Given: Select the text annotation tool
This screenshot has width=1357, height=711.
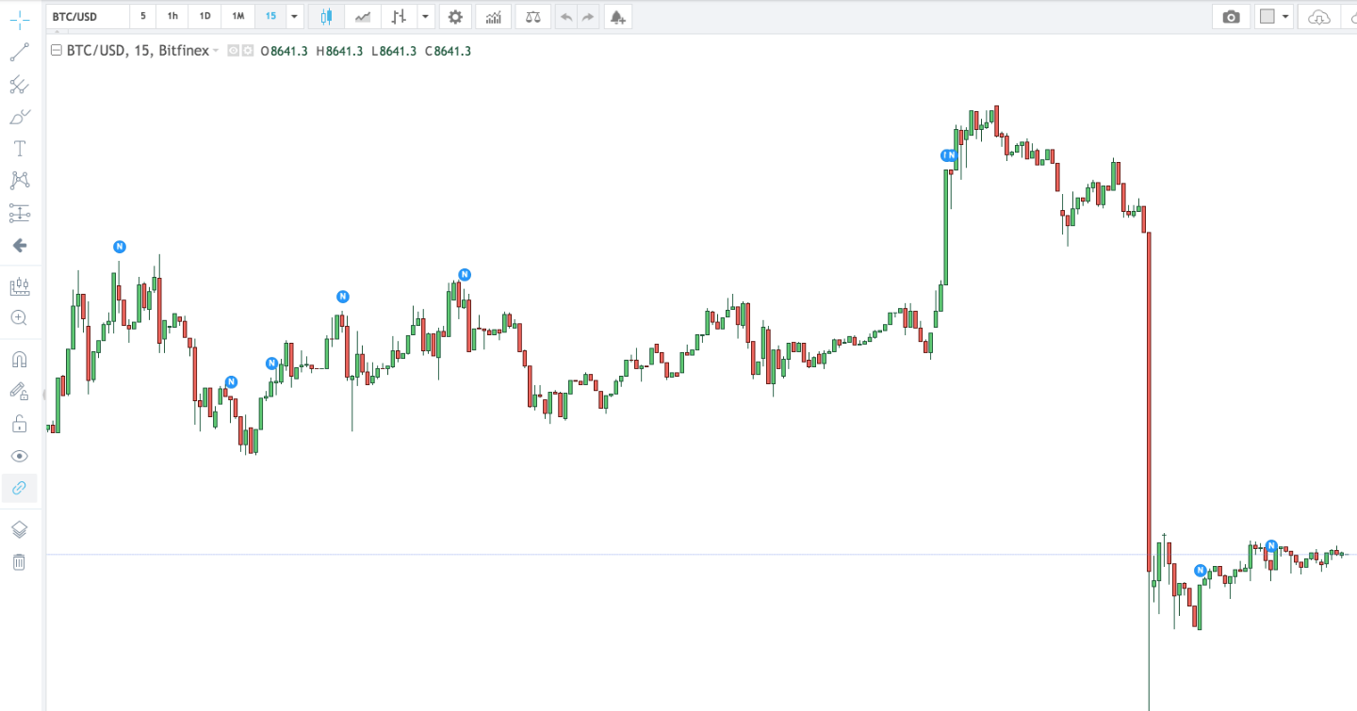Looking at the screenshot, I should click(19, 149).
